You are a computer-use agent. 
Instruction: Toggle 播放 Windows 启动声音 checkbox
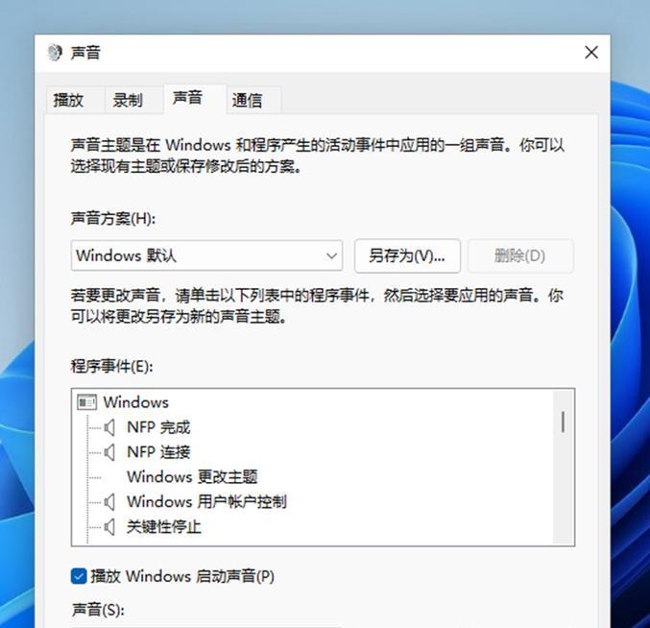coord(79,576)
